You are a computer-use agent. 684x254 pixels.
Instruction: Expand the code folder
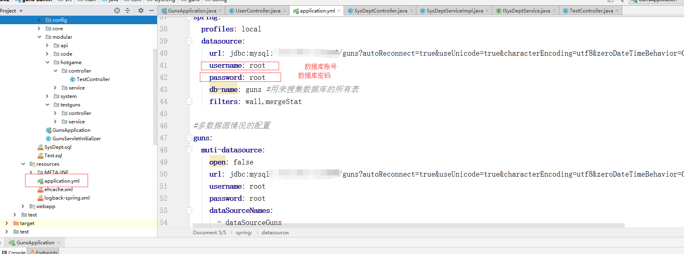coord(47,54)
